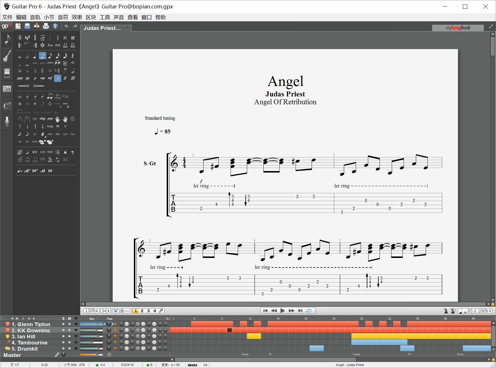Toggle visibility of Drumkit track
The width and height of the screenshot is (496, 368).
tap(76, 349)
